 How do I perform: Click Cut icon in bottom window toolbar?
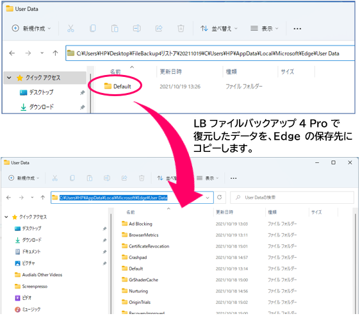55,178
